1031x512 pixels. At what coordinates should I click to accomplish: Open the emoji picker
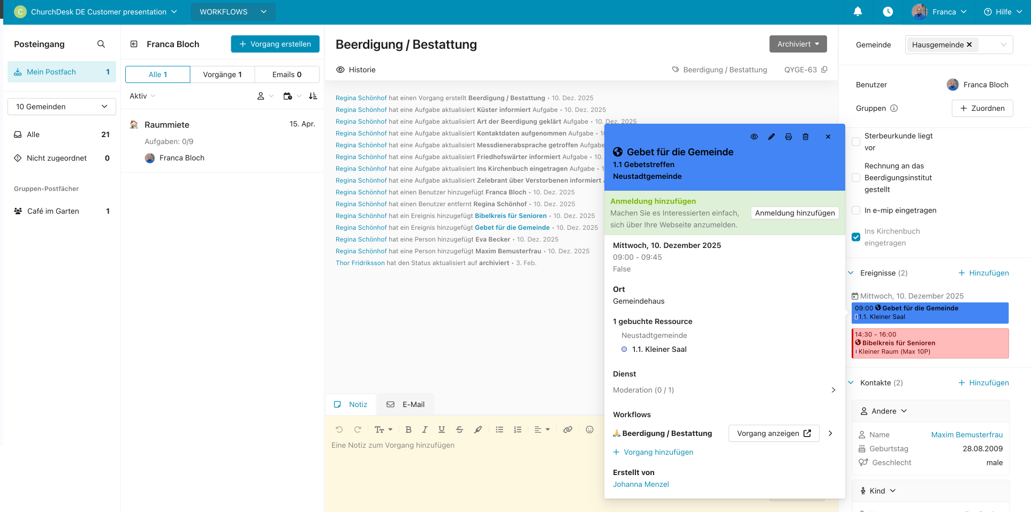590,430
